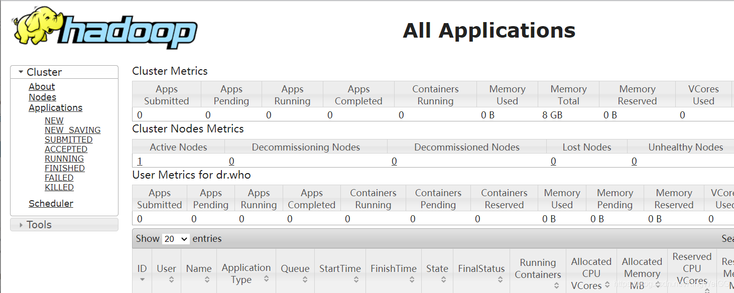
Task: Click the User Metrics Containers Pending header
Action: point(438,199)
